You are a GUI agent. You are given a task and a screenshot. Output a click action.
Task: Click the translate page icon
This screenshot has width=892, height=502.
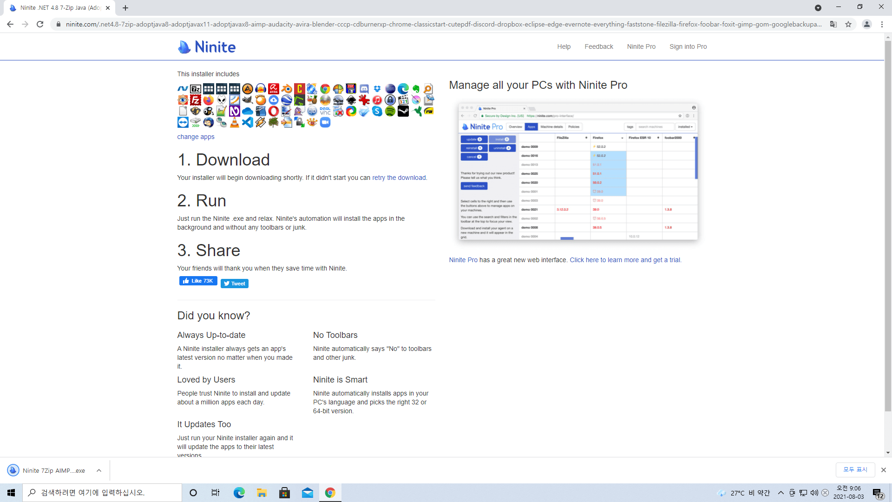click(x=833, y=24)
